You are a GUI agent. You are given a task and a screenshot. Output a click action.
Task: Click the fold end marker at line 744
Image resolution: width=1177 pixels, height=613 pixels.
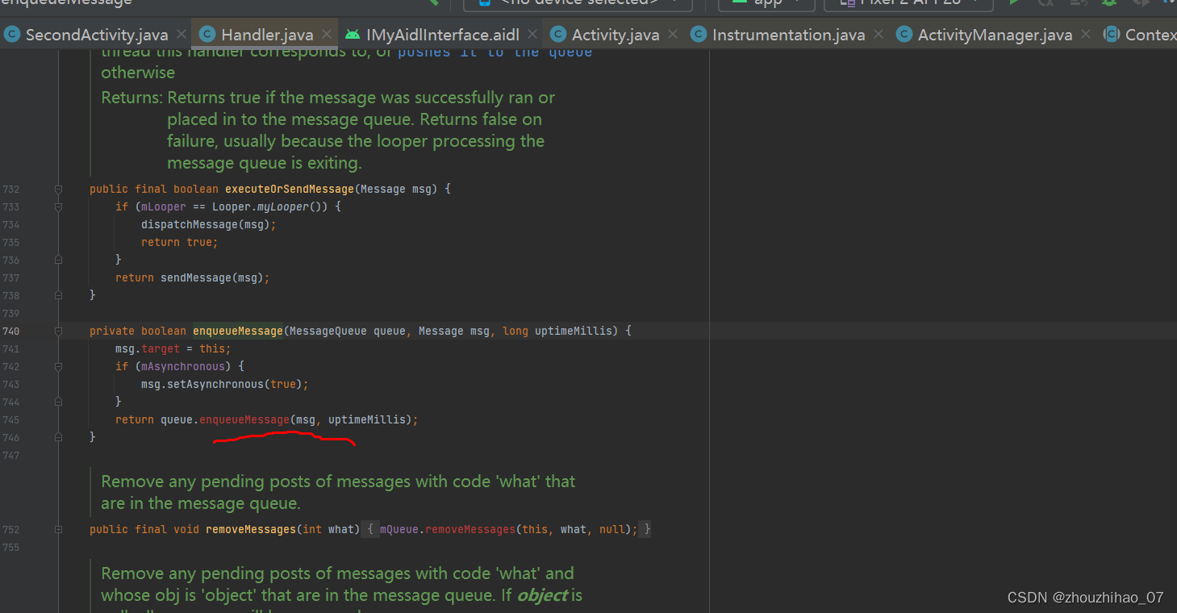(x=58, y=402)
